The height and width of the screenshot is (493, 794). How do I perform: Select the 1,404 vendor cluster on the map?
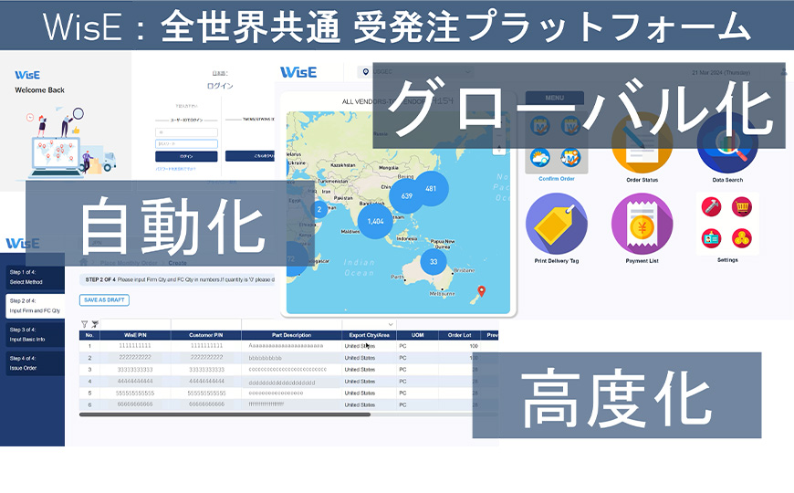coord(375,222)
